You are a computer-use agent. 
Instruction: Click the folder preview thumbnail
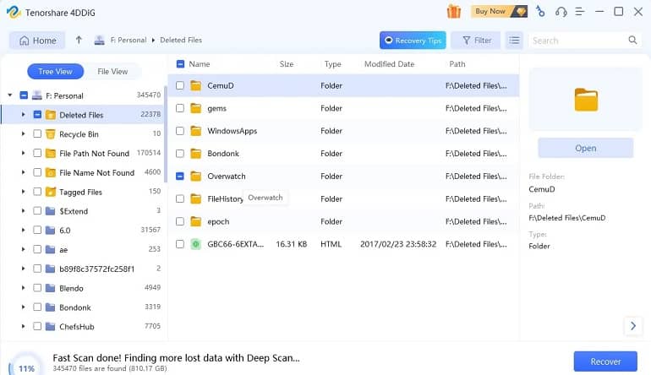(x=586, y=100)
